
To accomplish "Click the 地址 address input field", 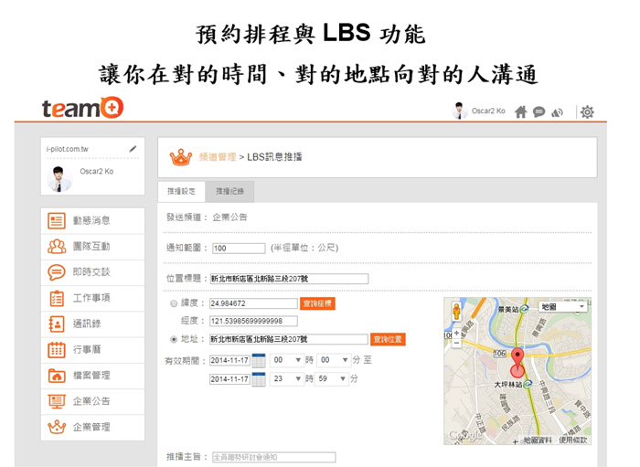I will [x=289, y=339].
